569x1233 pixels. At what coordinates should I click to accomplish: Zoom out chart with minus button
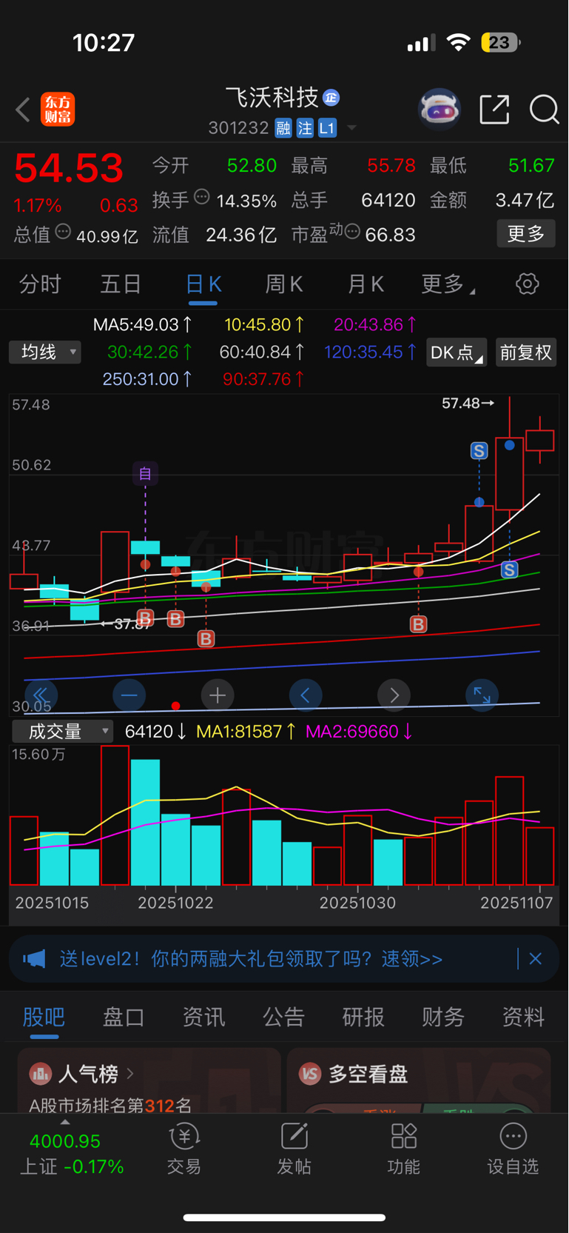(x=129, y=695)
